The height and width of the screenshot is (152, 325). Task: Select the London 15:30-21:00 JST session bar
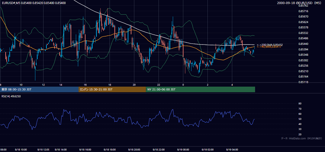[x=112, y=89]
